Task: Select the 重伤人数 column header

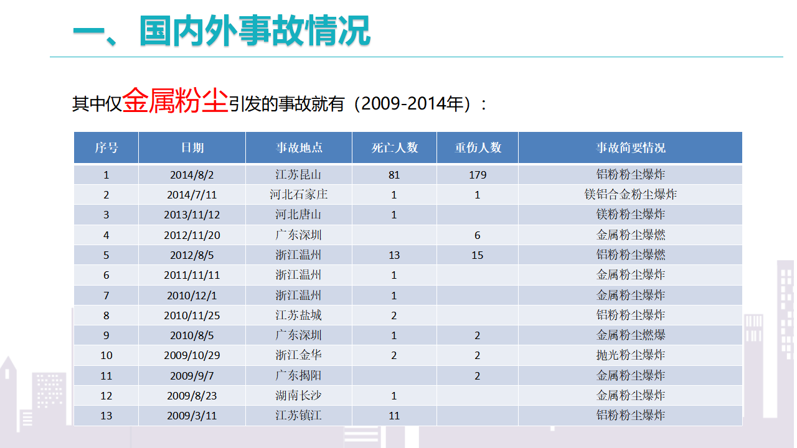Action: point(478,147)
